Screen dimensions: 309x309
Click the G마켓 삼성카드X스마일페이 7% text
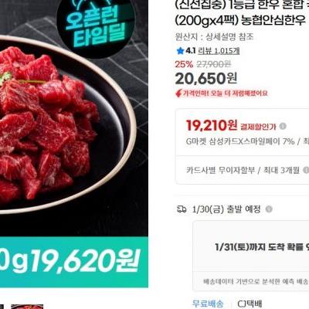click(x=240, y=141)
